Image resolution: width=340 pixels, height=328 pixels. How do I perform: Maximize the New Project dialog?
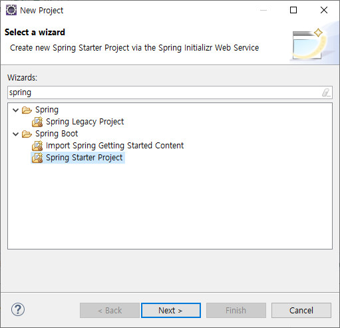tap(293, 10)
